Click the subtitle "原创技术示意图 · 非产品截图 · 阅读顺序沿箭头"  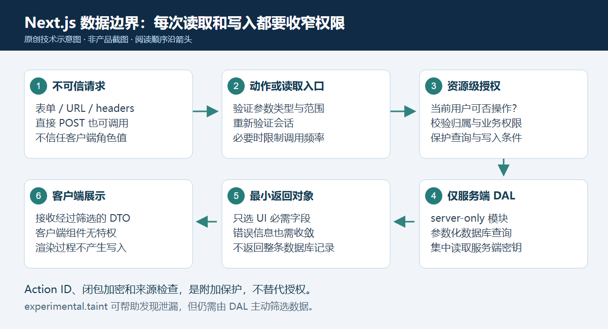click(108, 39)
